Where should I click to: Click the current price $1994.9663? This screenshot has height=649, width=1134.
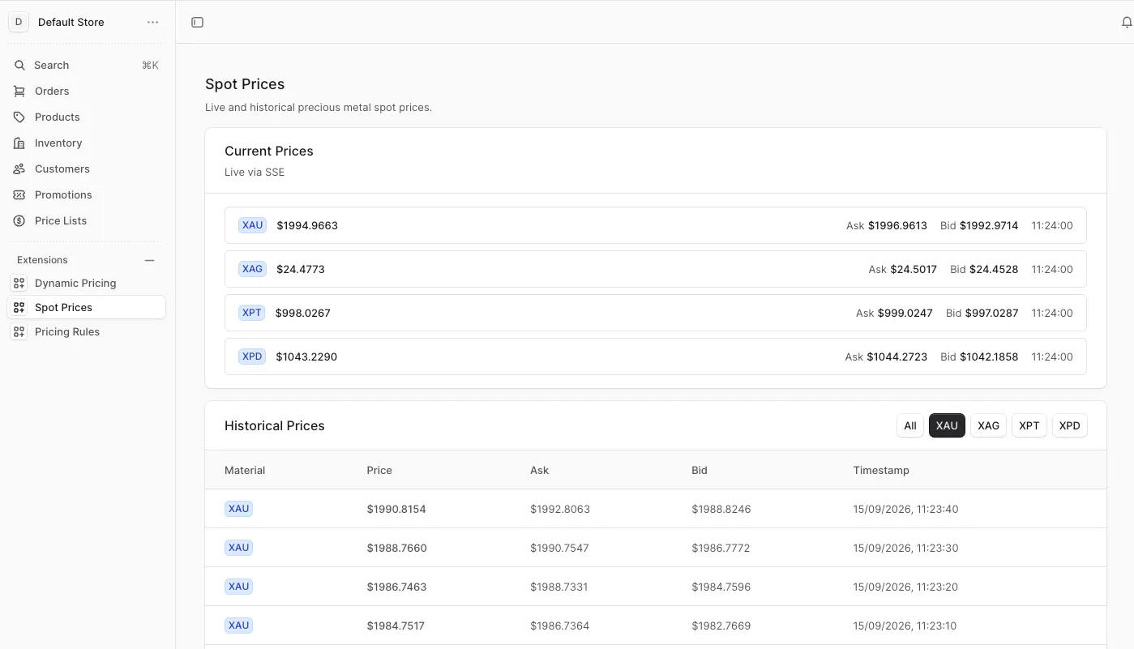[x=307, y=225]
